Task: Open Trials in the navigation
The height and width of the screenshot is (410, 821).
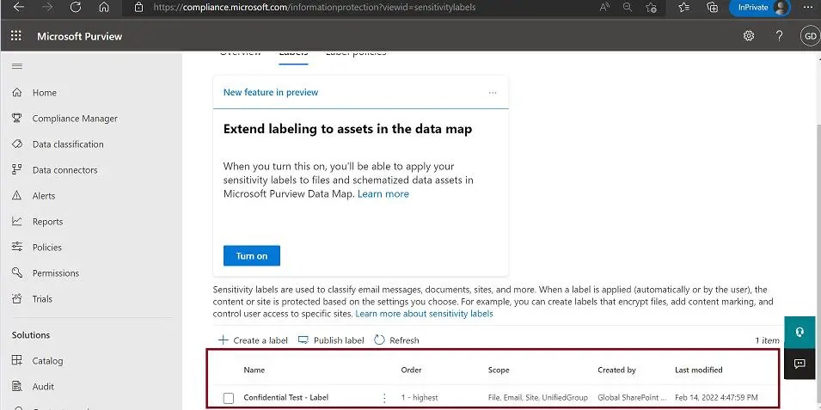Action: [x=42, y=298]
